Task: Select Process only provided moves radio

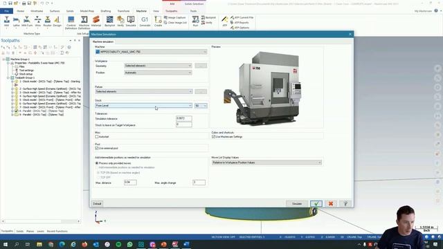Action: [x=97, y=163]
